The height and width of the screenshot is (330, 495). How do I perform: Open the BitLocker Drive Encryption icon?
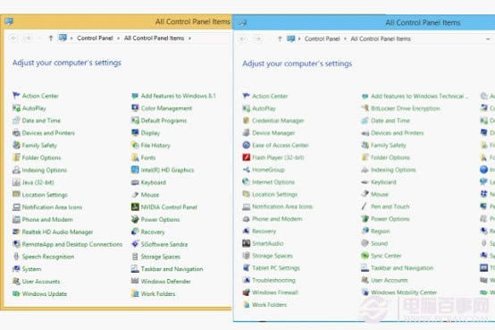365,108
